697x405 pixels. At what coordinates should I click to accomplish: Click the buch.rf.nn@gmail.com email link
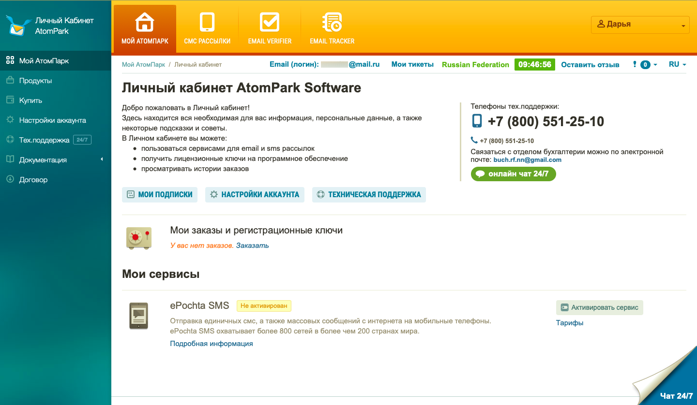click(527, 160)
